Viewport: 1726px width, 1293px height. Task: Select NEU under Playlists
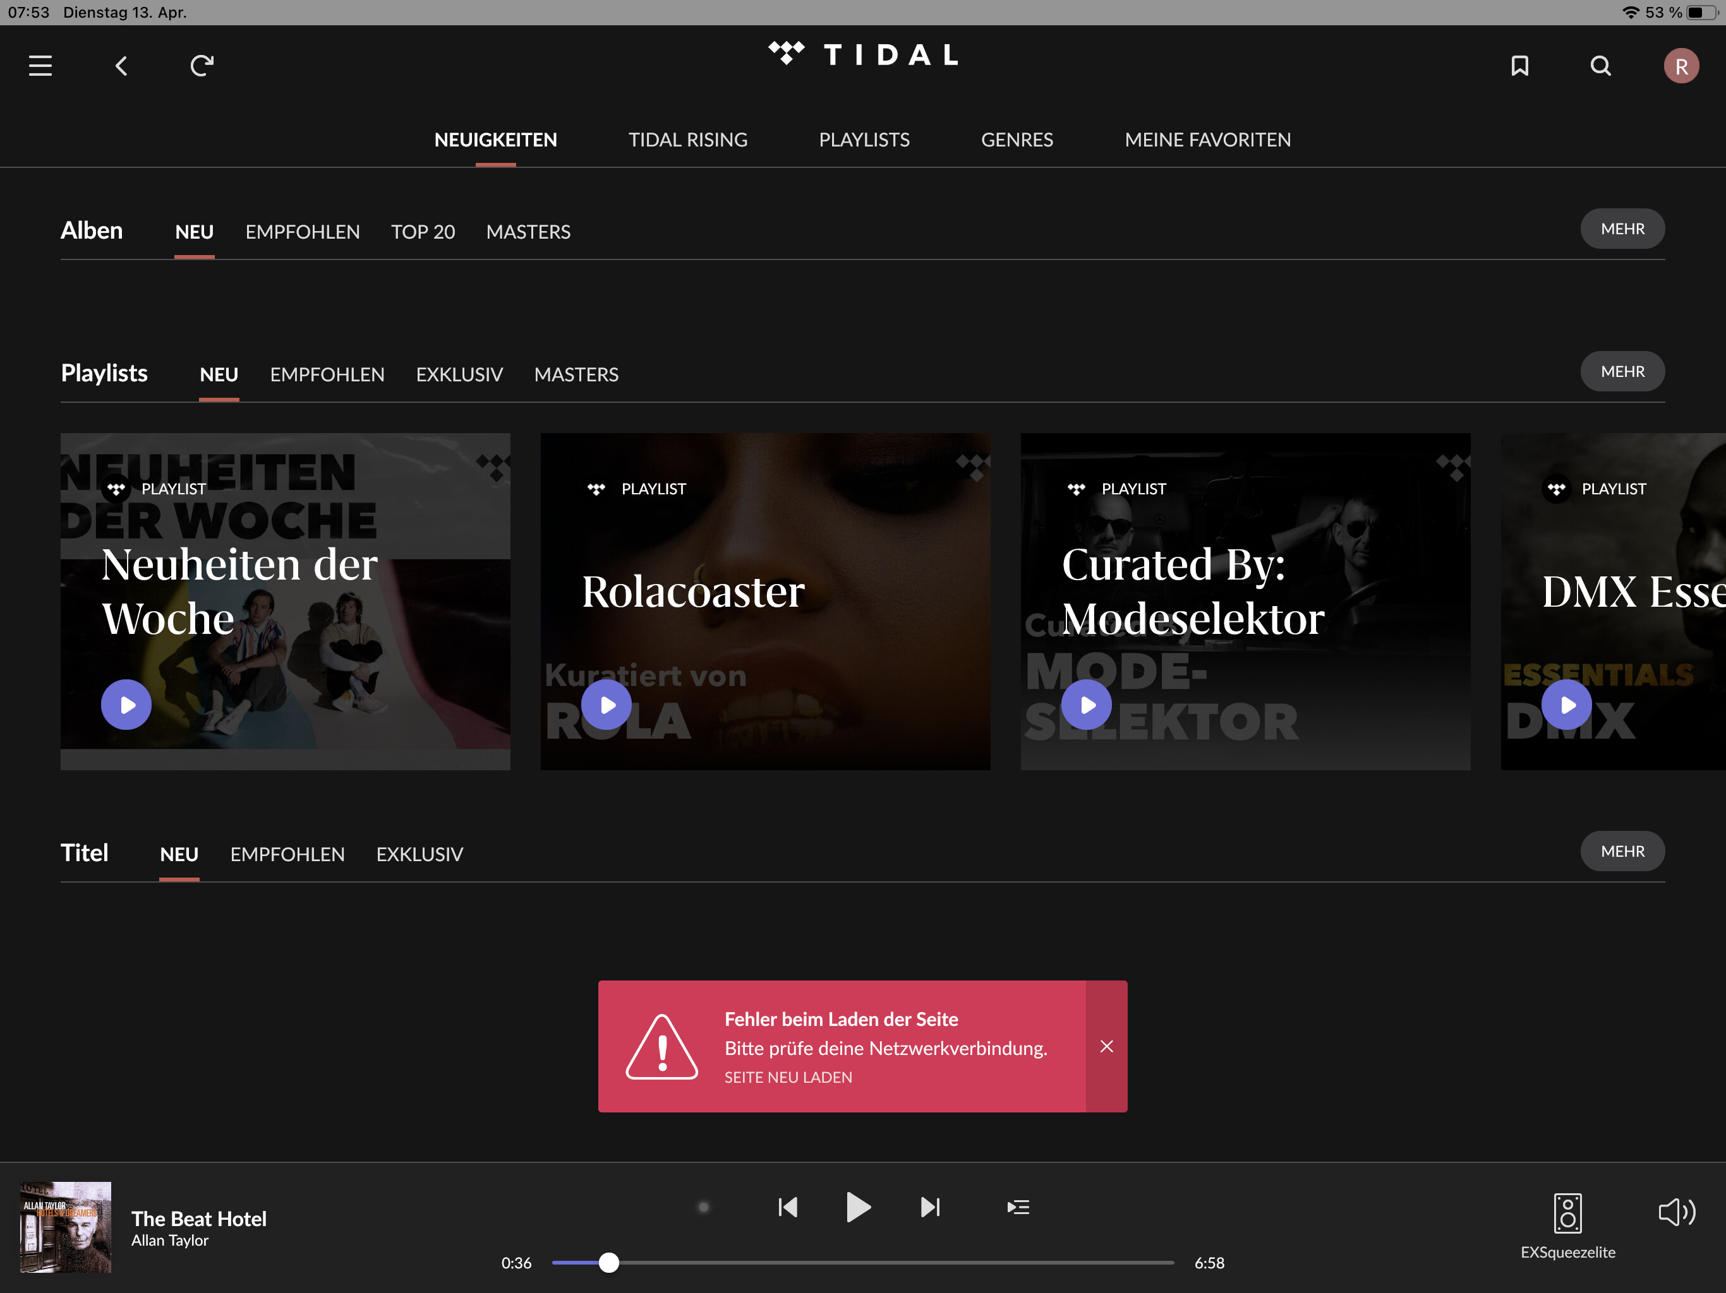click(219, 374)
